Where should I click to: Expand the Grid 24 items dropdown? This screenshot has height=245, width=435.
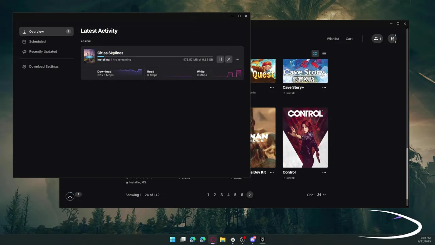click(x=321, y=195)
